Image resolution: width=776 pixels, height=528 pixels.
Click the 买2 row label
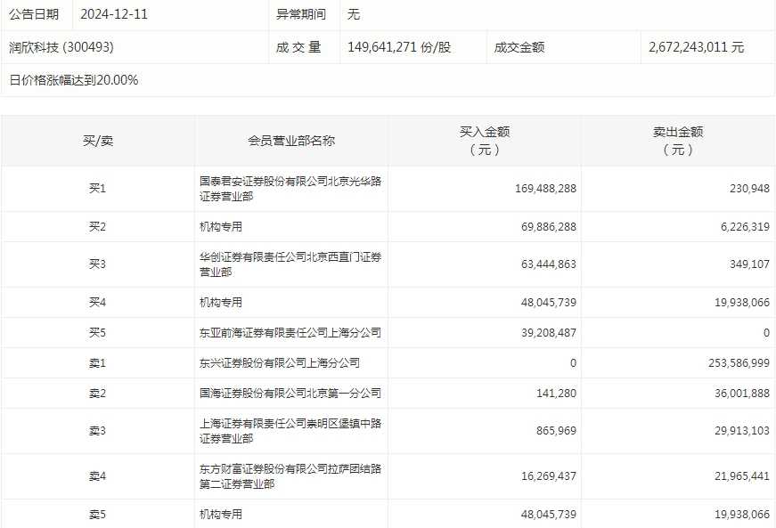pos(97,226)
